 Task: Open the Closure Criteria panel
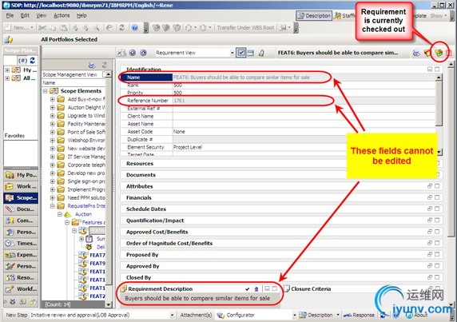pos(311,288)
